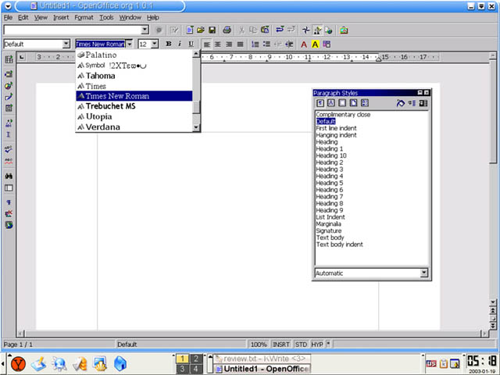Open the Navigator compass icon
500x375 pixels.
point(306,30)
